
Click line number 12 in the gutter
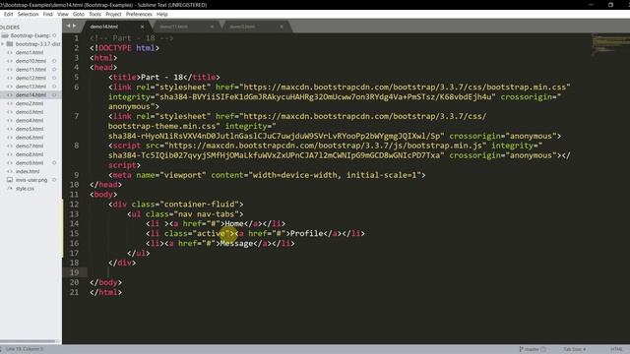[75, 205]
